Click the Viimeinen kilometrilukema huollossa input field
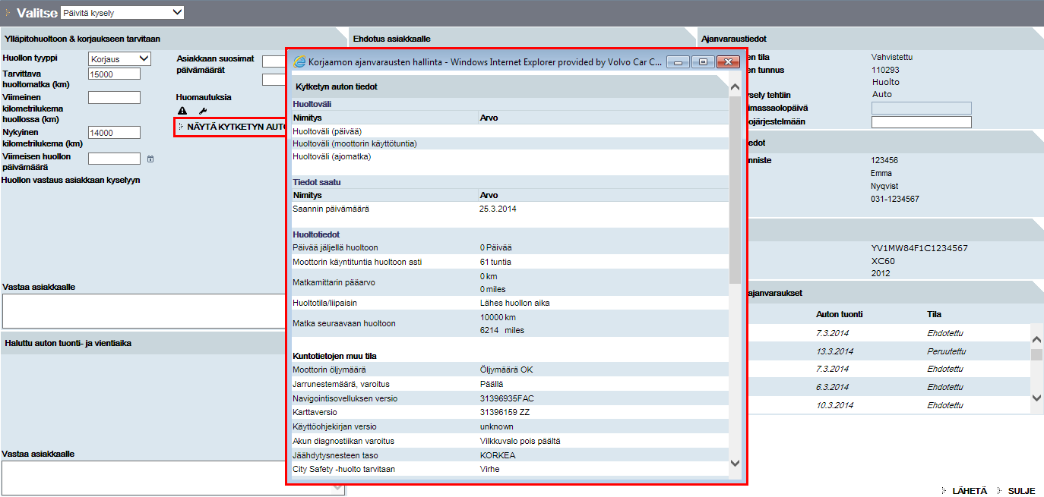 click(114, 97)
